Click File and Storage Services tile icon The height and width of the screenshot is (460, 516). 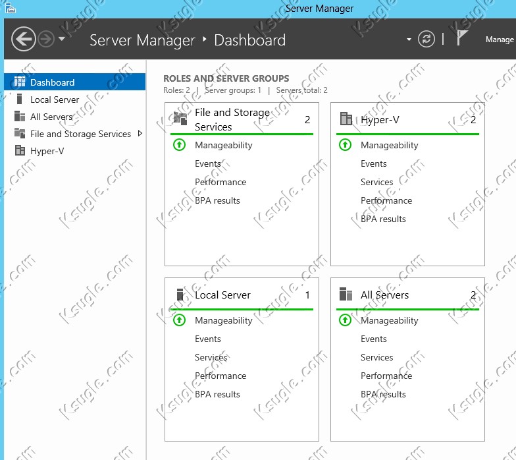180,119
